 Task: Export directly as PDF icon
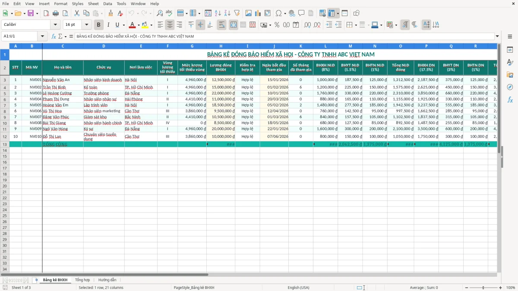46,13
